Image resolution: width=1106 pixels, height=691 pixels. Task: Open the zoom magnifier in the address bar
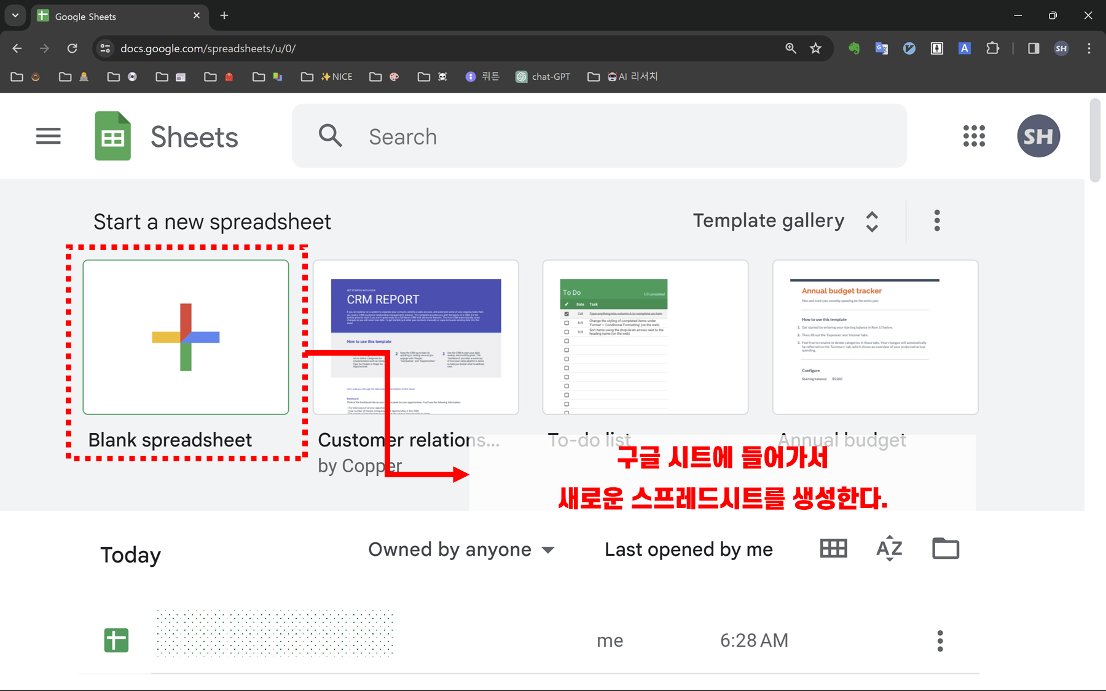(x=791, y=49)
